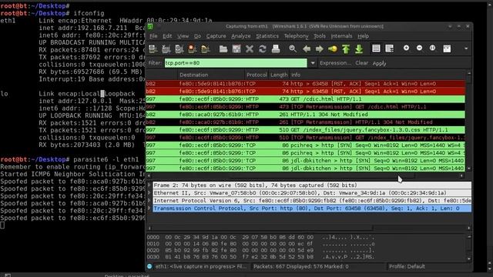Click the hex dump pane vertical scrollbar
This screenshot has height=277, width=493.
pyautogui.click(x=469, y=248)
